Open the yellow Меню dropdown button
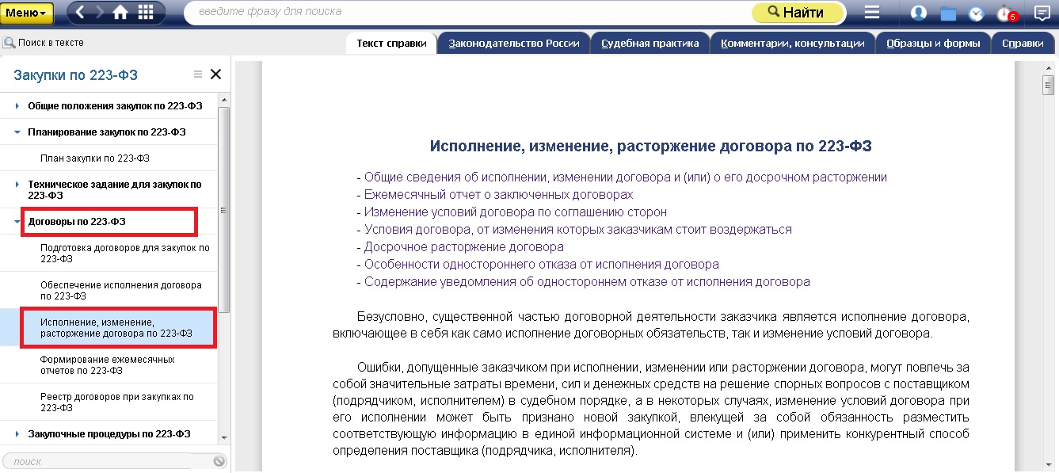1059x473 pixels. point(27,13)
